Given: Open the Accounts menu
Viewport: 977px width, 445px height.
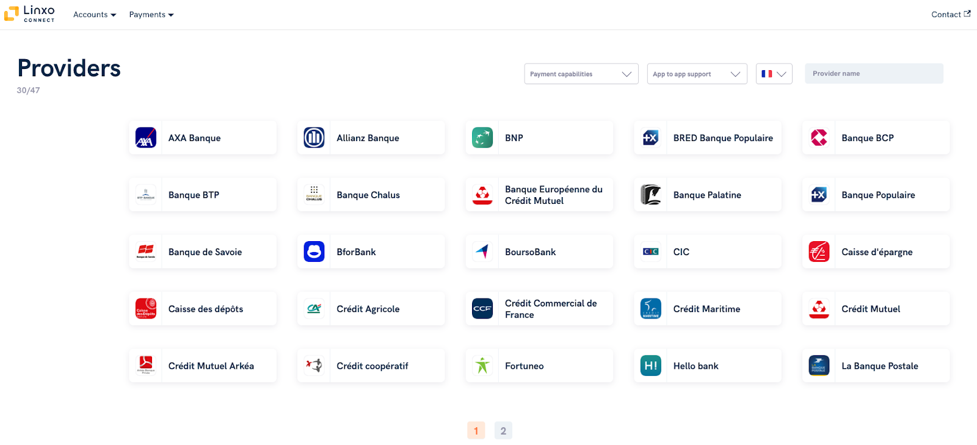Looking at the screenshot, I should (x=95, y=15).
